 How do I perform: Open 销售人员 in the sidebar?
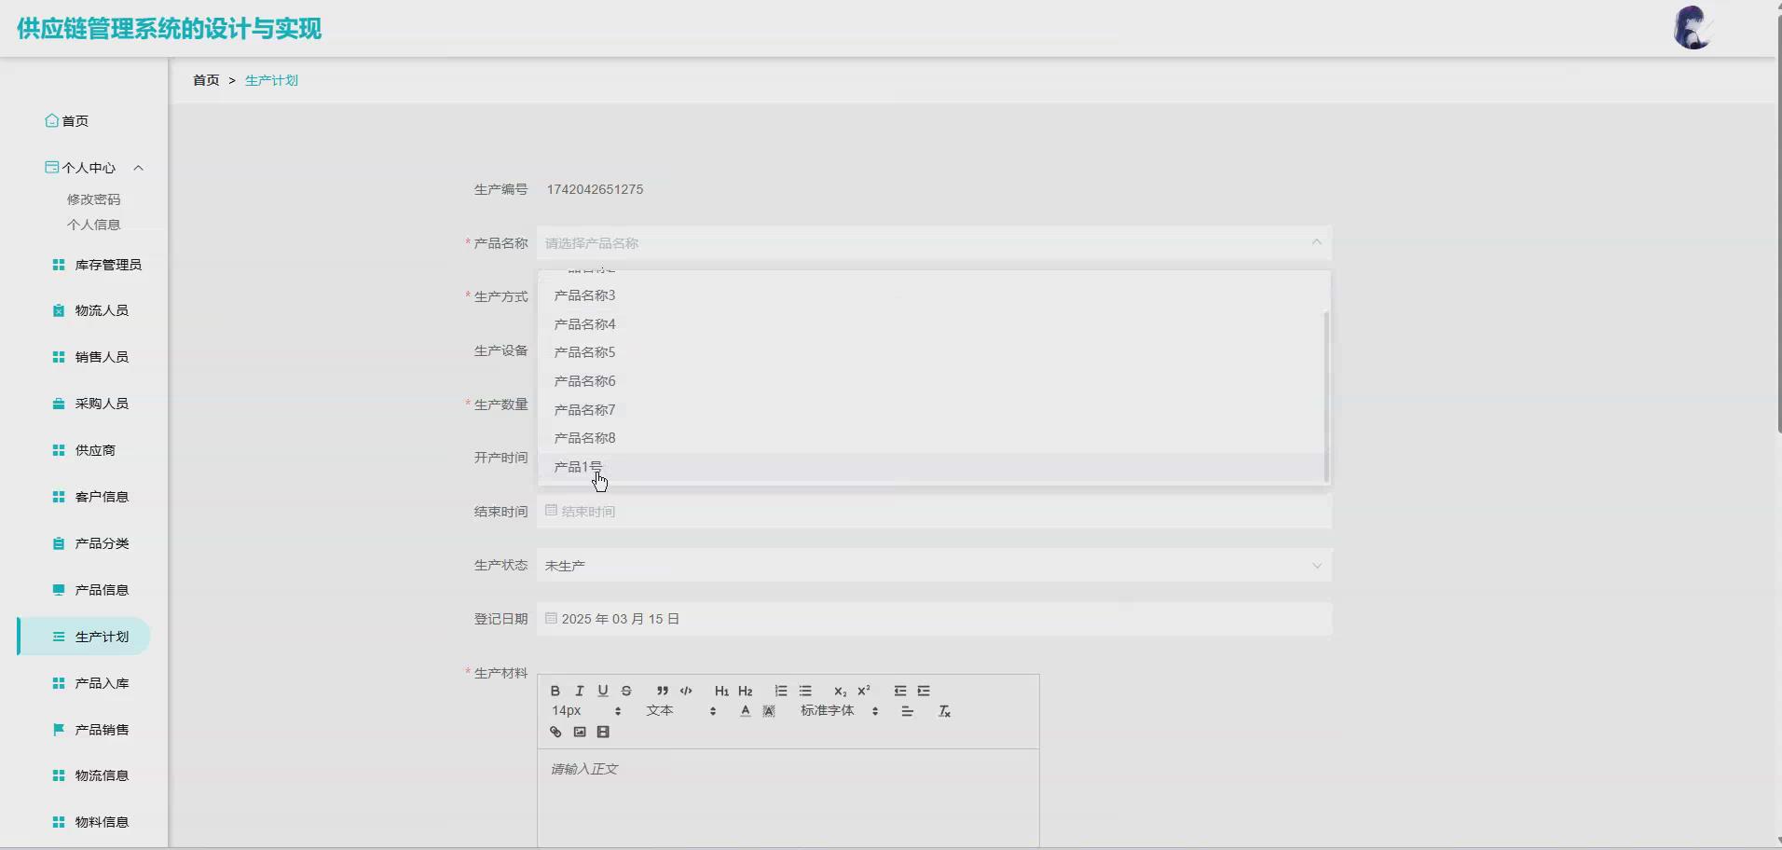(x=90, y=357)
